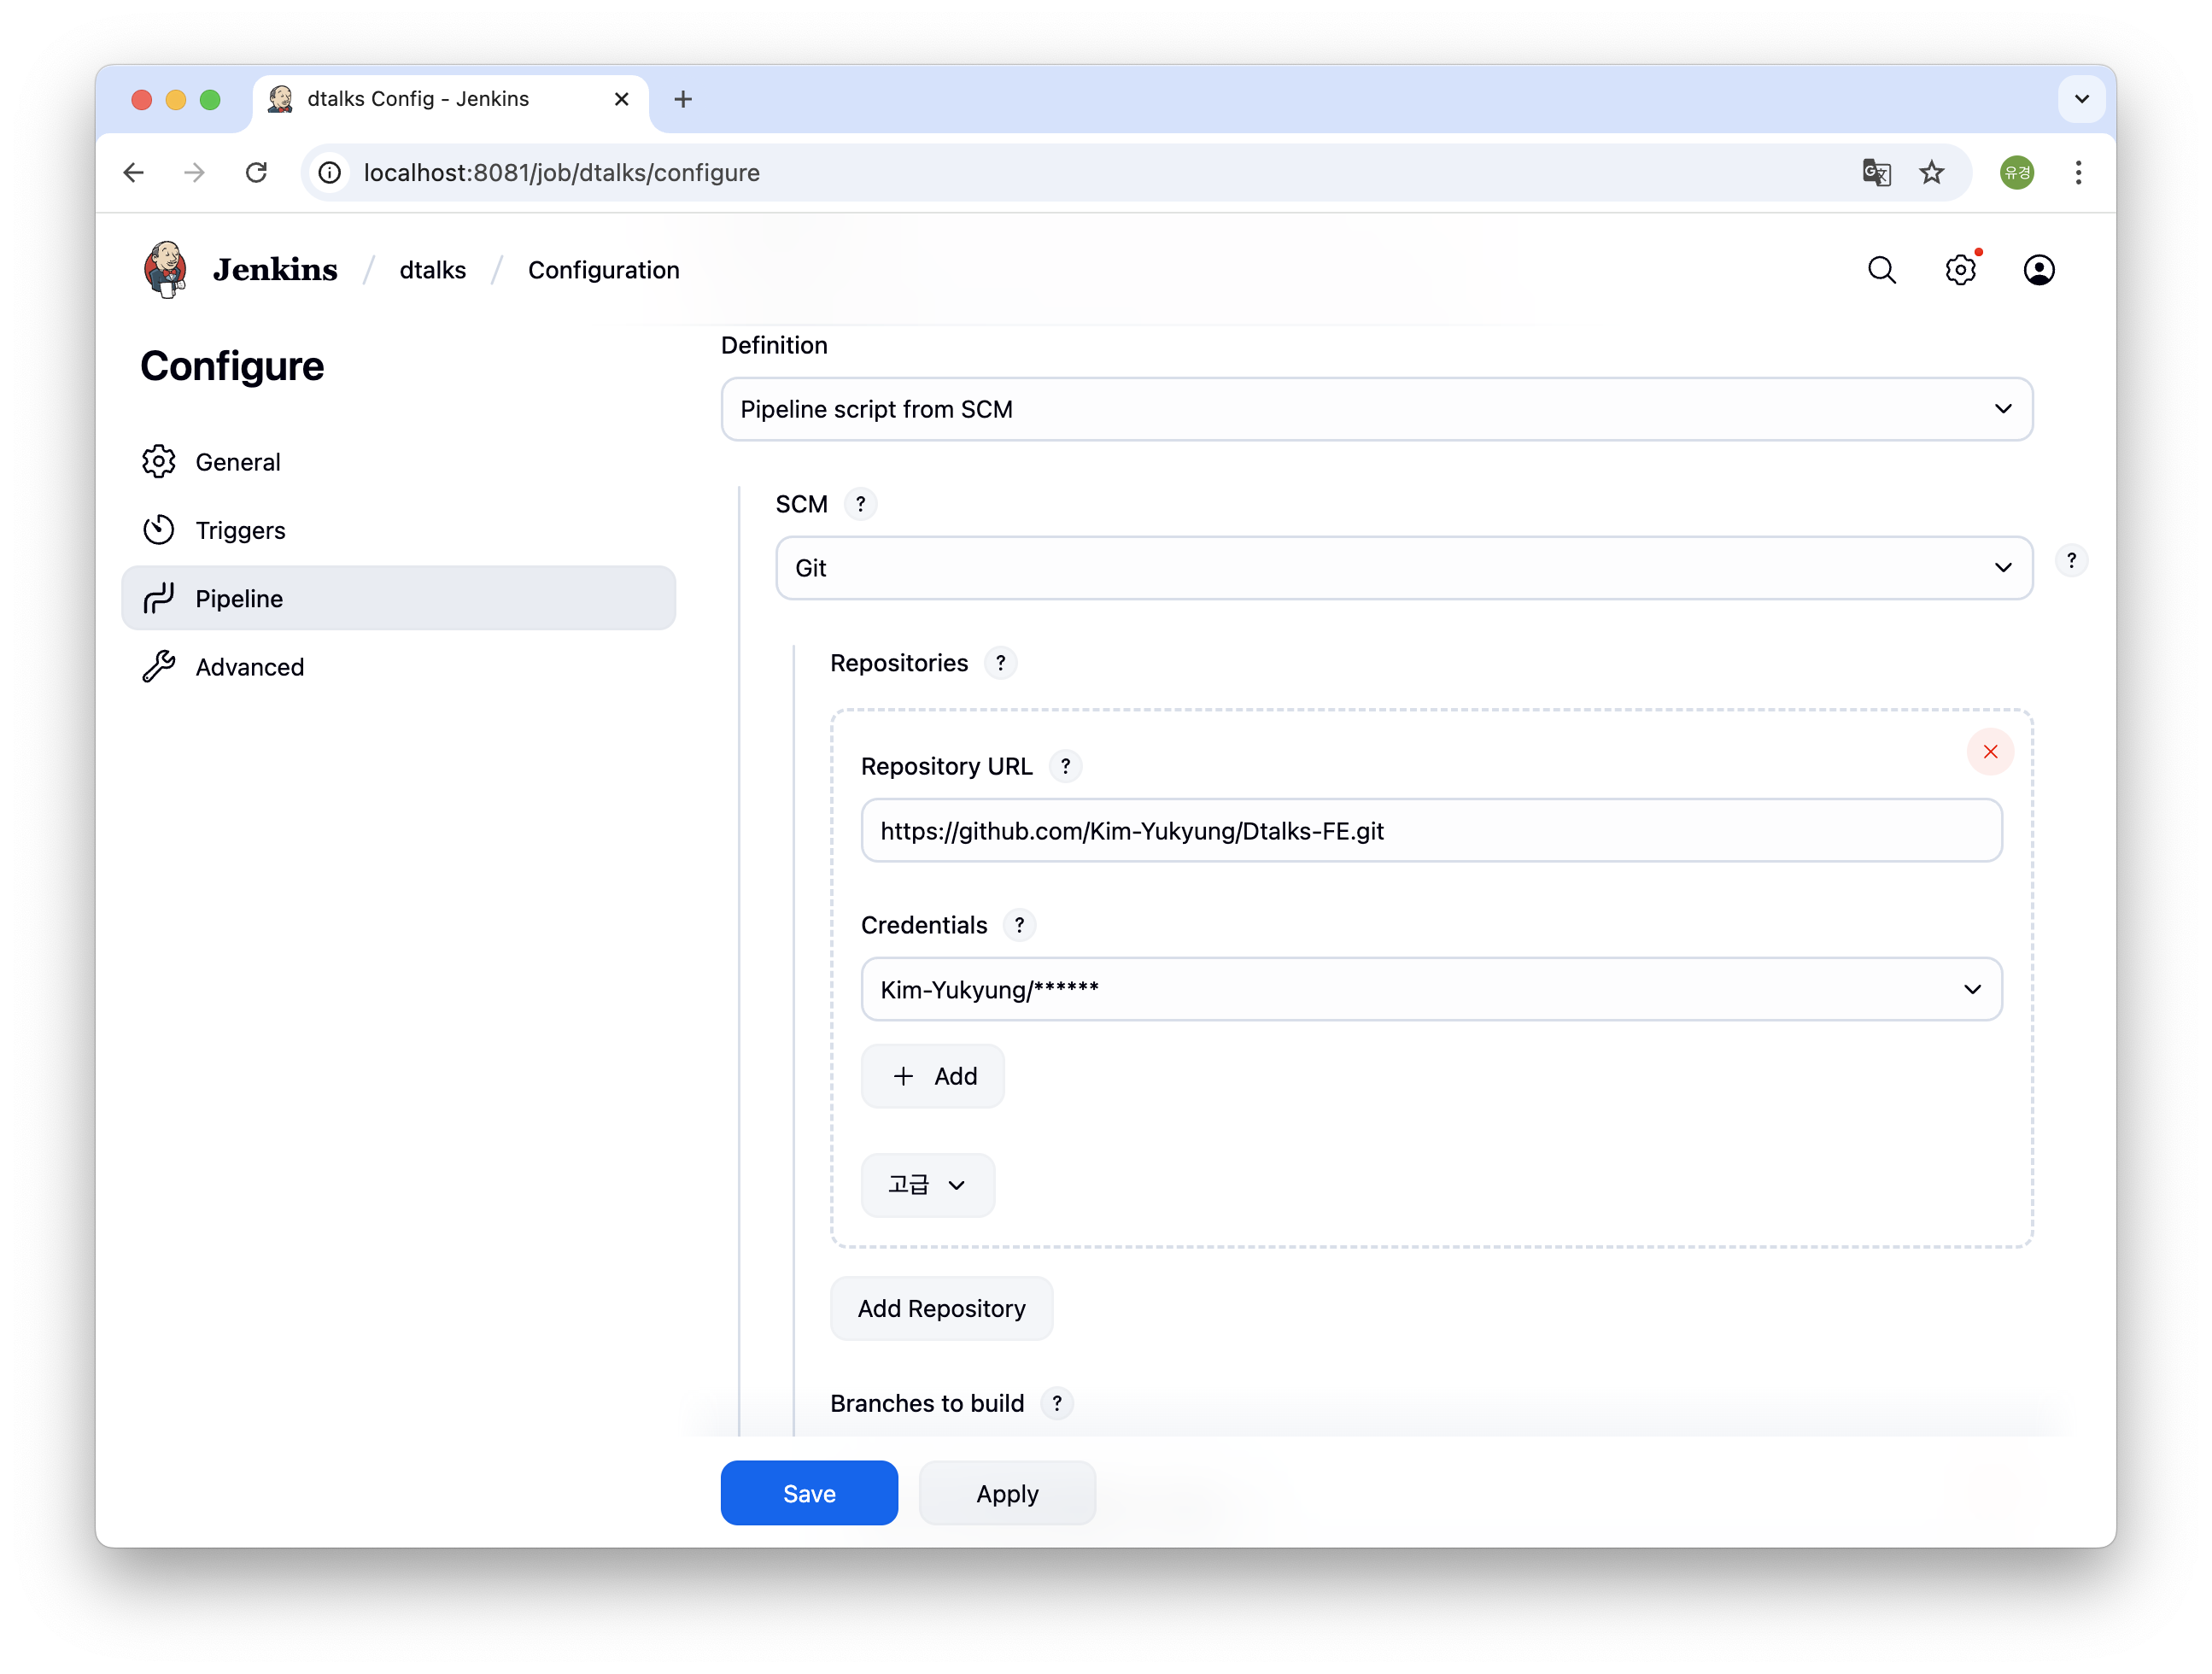Image resolution: width=2212 pixels, height=1674 pixels.
Task: Open the Credentials Kim-Yukyung dropdown
Action: click(x=1430, y=990)
